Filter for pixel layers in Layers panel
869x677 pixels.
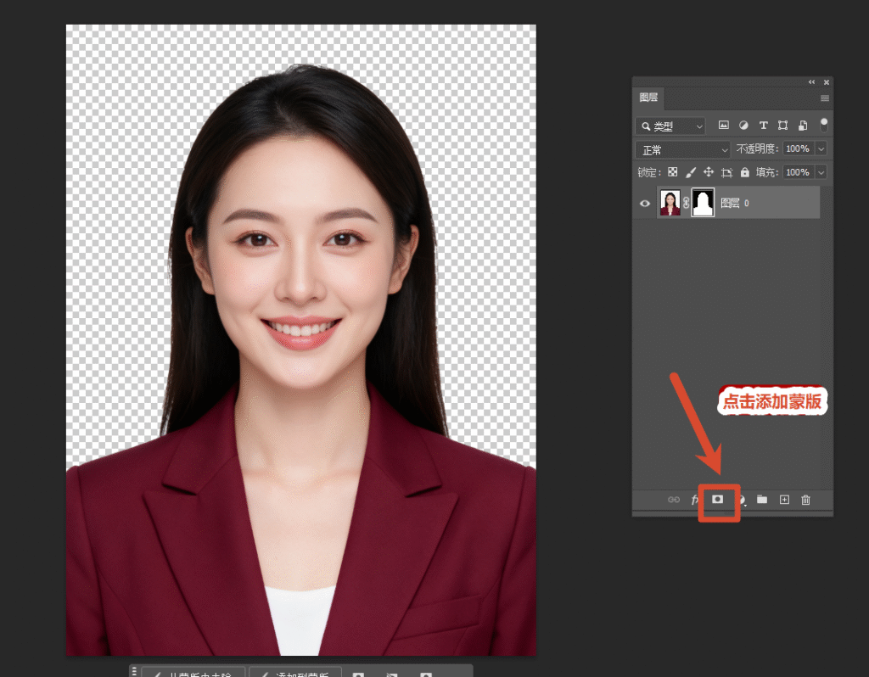coord(724,126)
